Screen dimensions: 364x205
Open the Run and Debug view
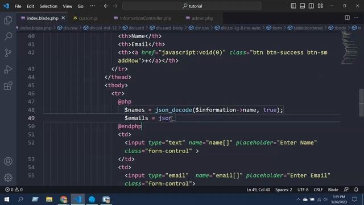tap(8, 69)
